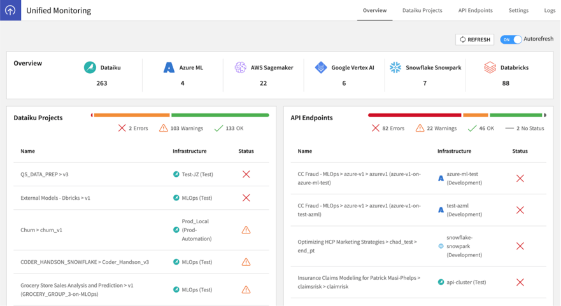Click the Dataiku count 263
Image resolution: width=561 pixels, height=306 pixels.
102,83
